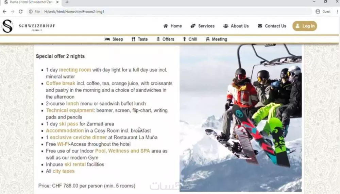This screenshot has height=194, width=340.
Task: Go back with browser back arrow
Action: (4, 12)
